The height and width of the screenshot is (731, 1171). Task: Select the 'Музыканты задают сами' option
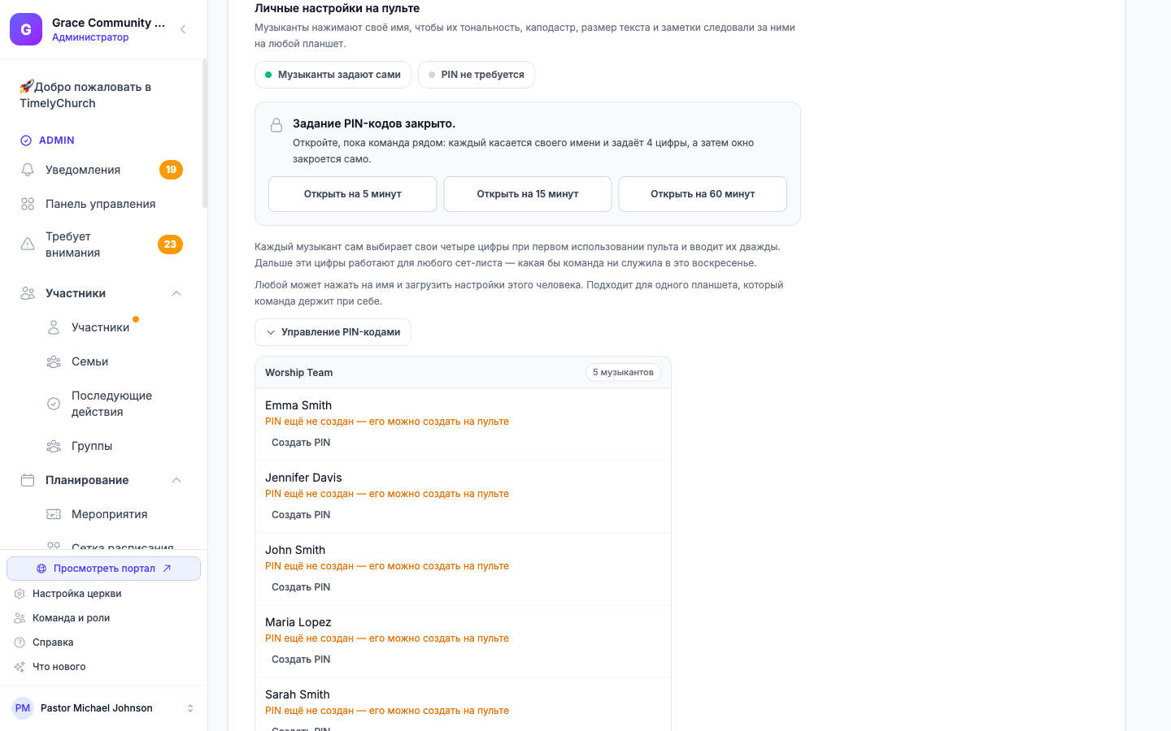[333, 75]
